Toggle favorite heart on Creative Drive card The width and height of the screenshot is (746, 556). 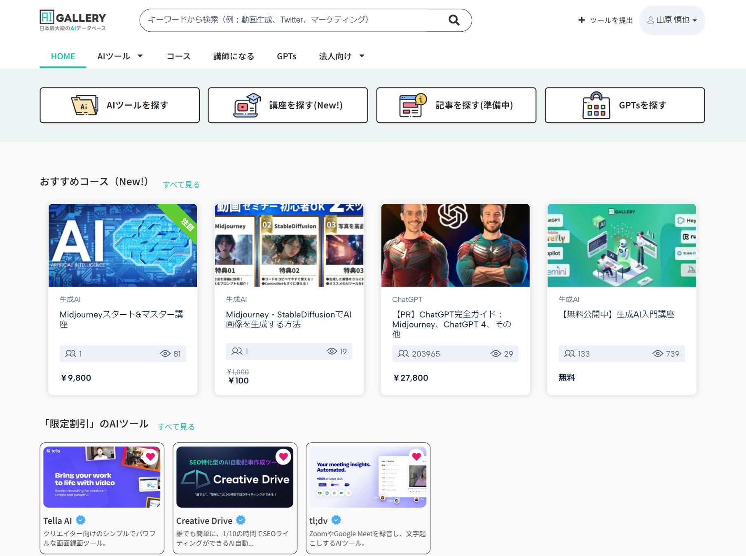(x=283, y=456)
